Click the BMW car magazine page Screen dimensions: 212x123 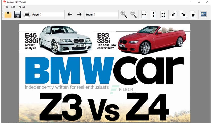click(104, 73)
